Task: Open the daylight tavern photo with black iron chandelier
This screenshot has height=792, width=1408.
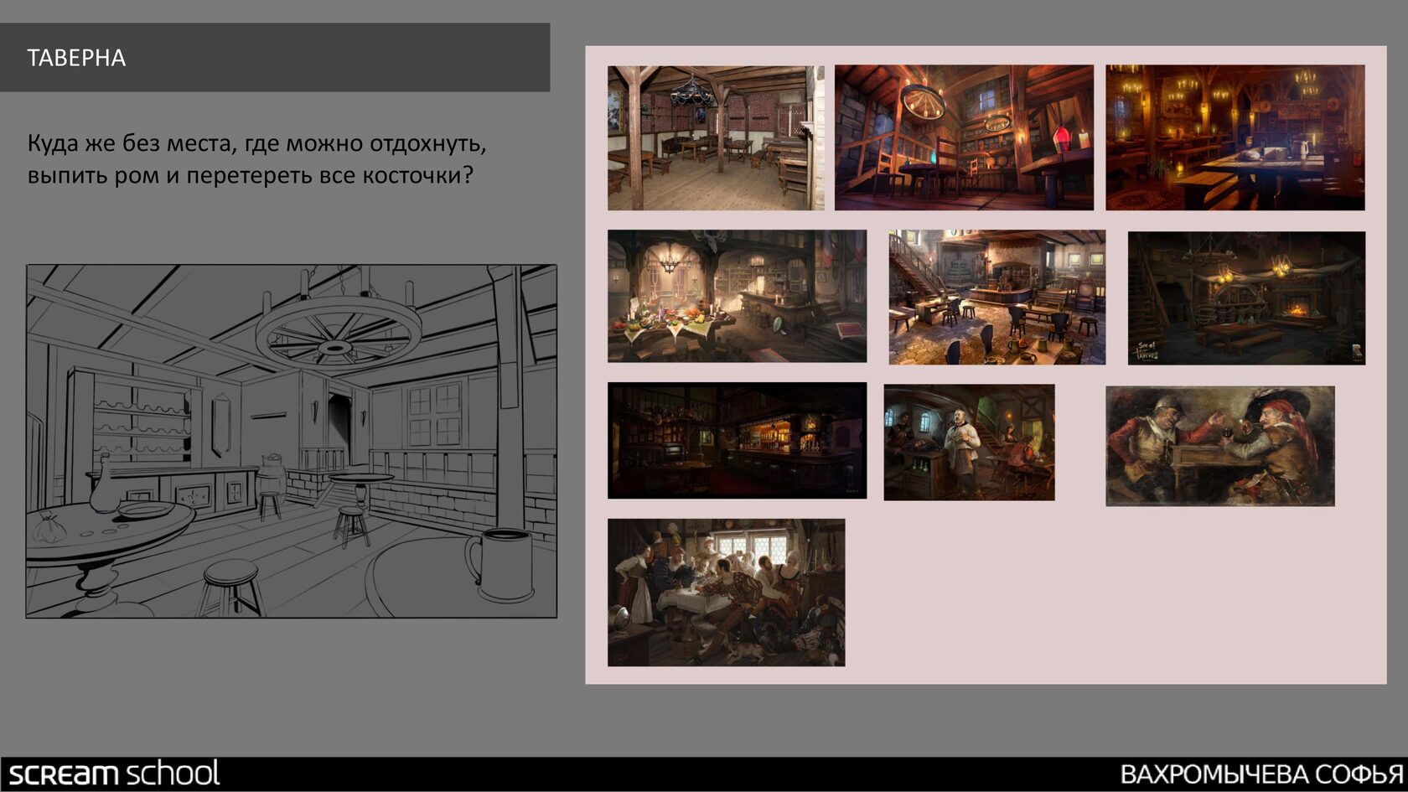Action: (716, 138)
